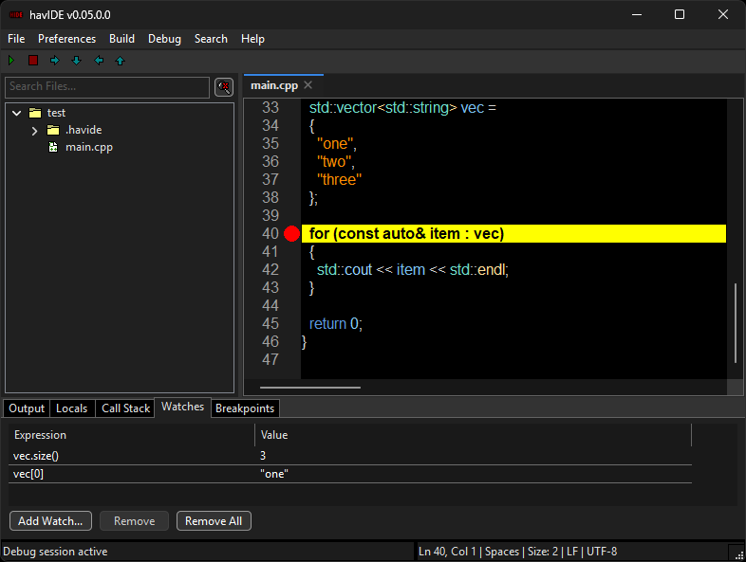The height and width of the screenshot is (562, 746).
Task: Open main.cpp from the file tree
Action: pyautogui.click(x=88, y=147)
